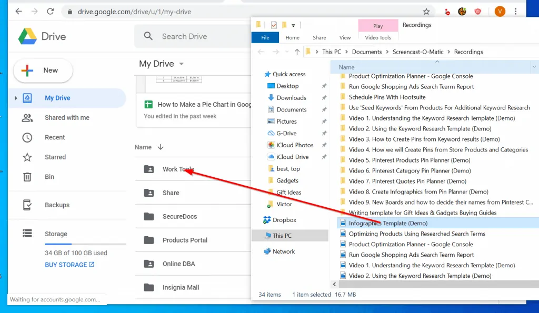Select the Insignia Mall folder
This screenshot has height=313, width=539.
click(193, 288)
